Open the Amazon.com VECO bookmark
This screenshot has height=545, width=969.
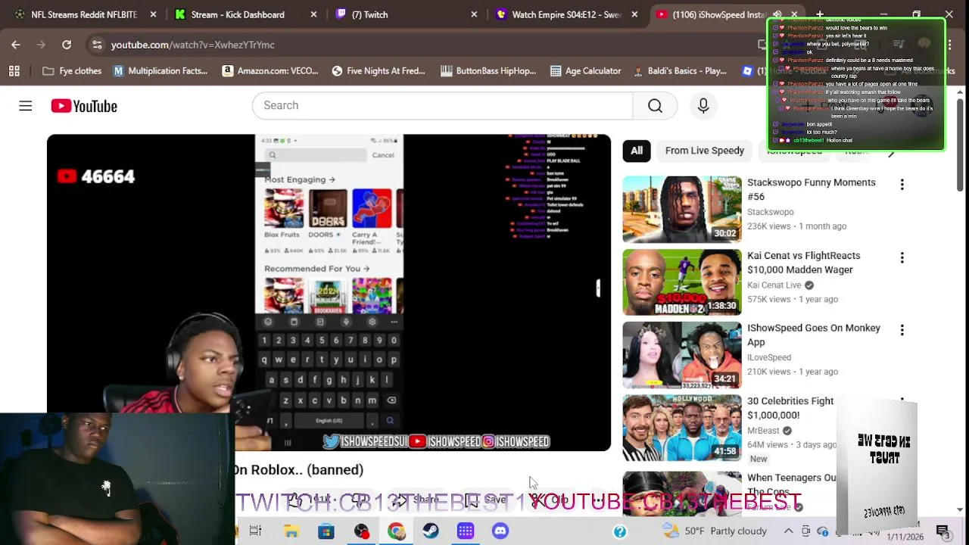(270, 71)
